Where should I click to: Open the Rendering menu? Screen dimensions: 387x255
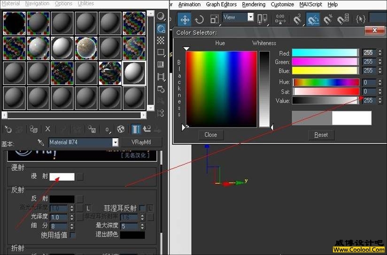[x=254, y=4]
